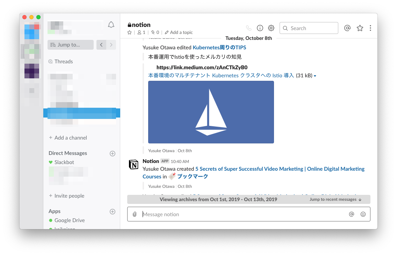Click Add a topic
The image size is (397, 255).
click(179, 33)
